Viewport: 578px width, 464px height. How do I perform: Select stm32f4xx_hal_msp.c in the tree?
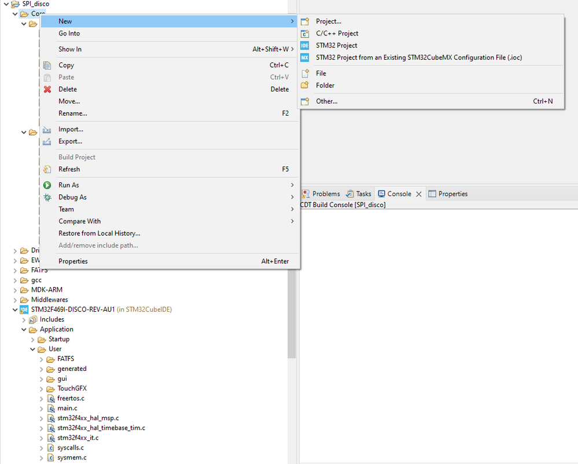(x=88, y=418)
